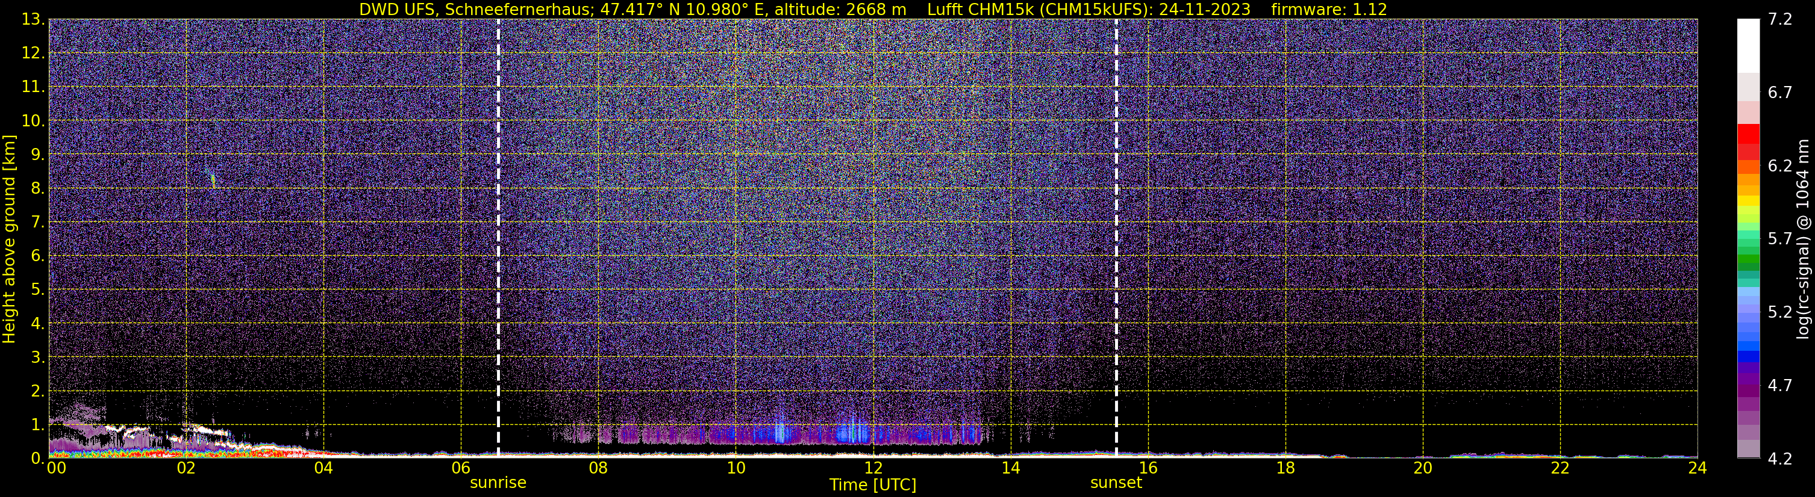Click the x-axis tick label '06'
The height and width of the screenshot is (497, 1815).
click(x=461, y=468)
